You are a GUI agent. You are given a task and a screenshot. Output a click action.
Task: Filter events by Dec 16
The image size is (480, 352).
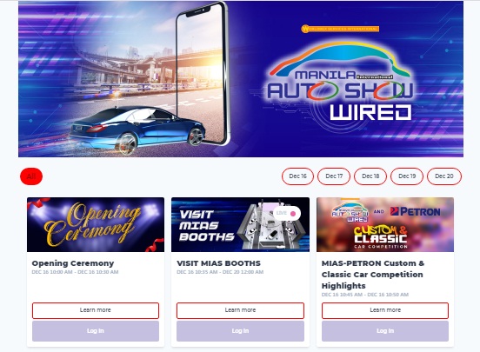tap(297, 176)
